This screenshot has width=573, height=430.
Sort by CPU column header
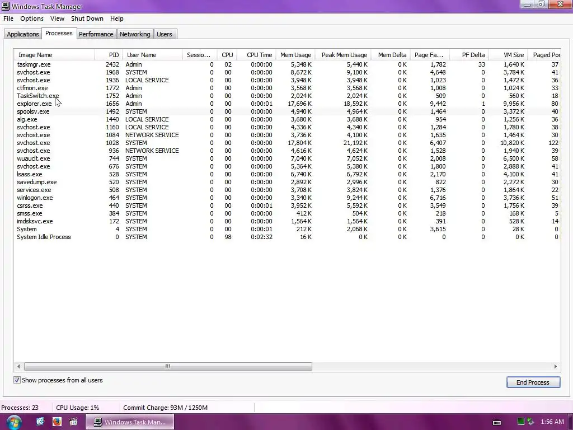tap(227, 55)
